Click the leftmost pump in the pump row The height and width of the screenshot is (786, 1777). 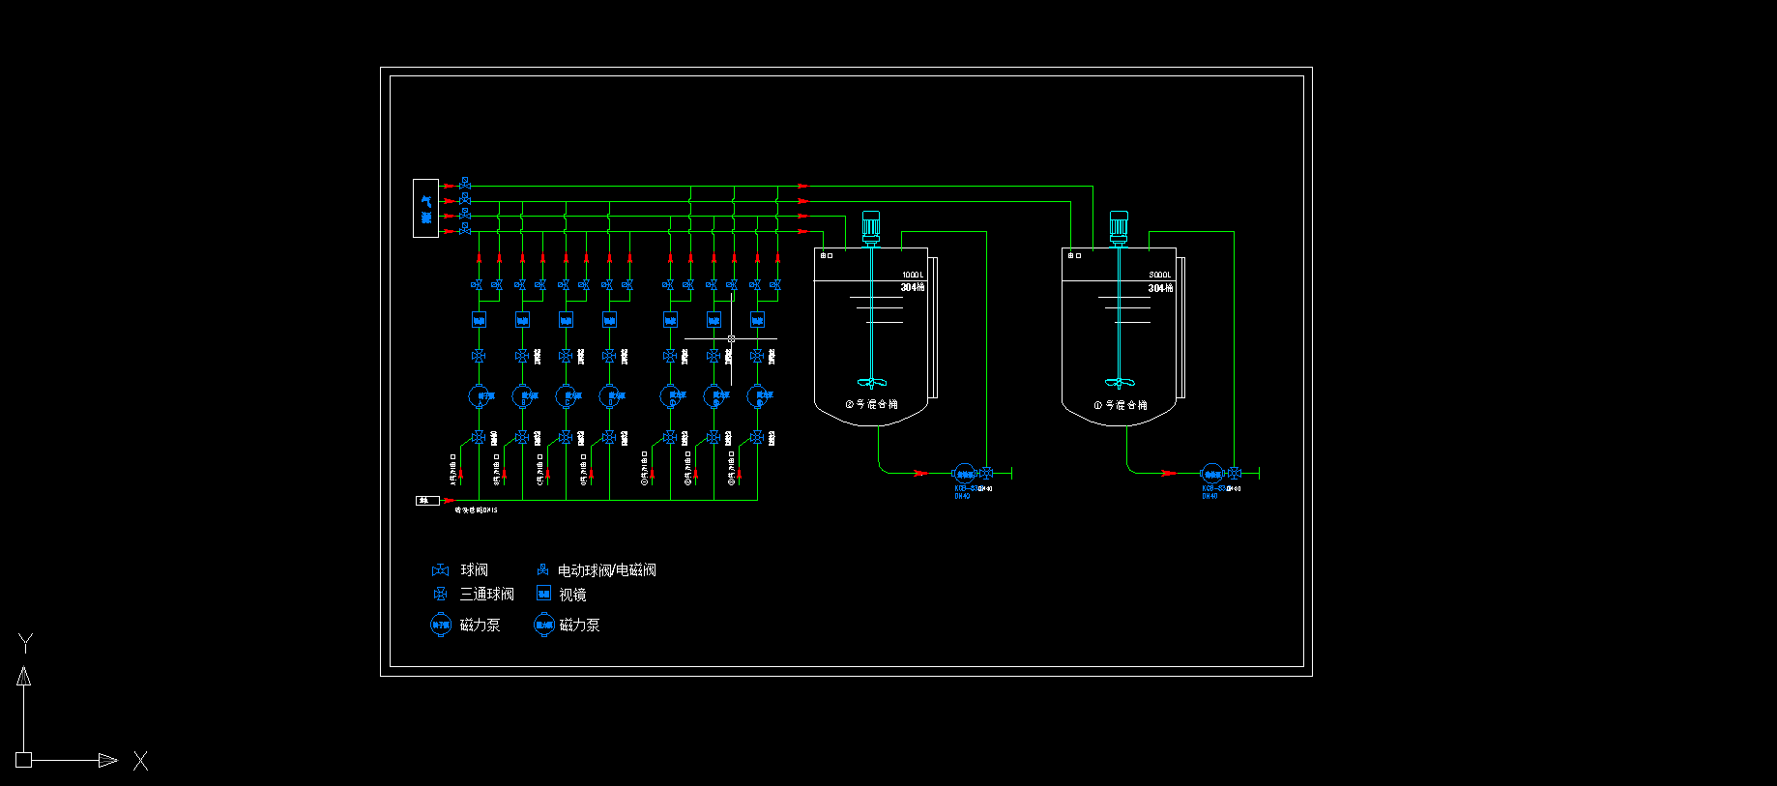coord(480,395)
